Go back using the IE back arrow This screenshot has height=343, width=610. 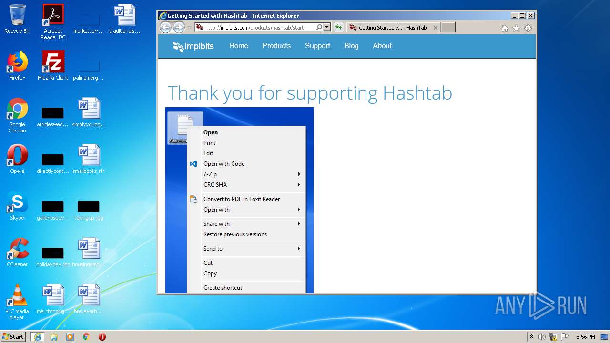[165, 27]
